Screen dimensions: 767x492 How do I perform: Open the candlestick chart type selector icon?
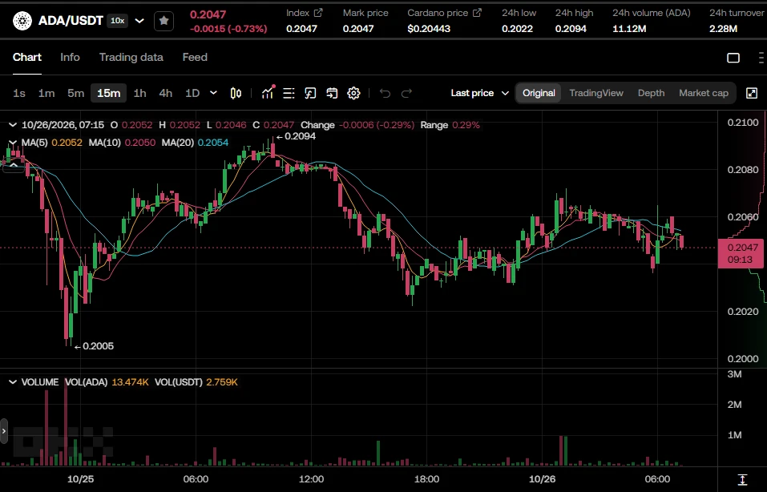coord(236,93)
